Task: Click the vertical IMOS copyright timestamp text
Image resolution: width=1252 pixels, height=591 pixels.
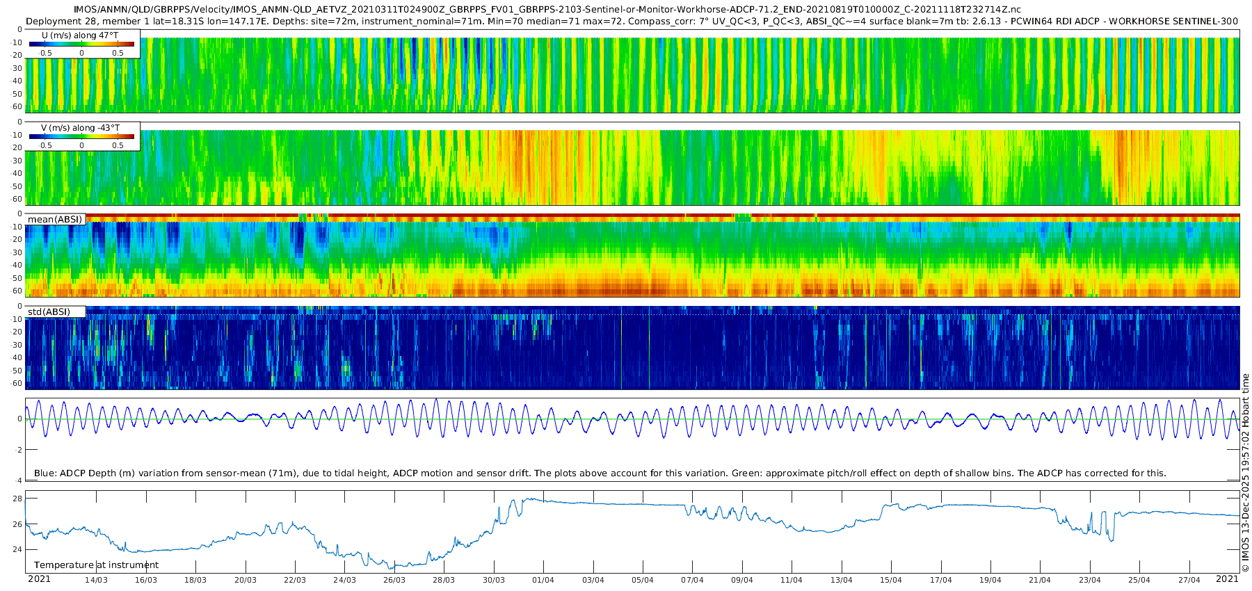Action: pos(1245,473)
